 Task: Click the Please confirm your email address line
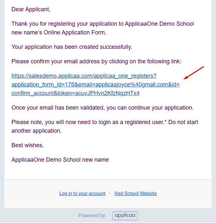[x=96, y=61]
